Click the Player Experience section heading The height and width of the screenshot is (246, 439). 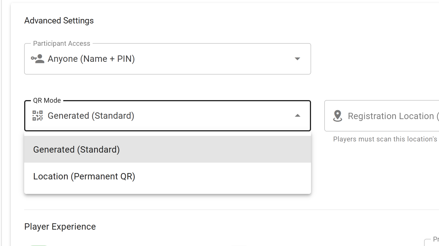tap(60, 226)
